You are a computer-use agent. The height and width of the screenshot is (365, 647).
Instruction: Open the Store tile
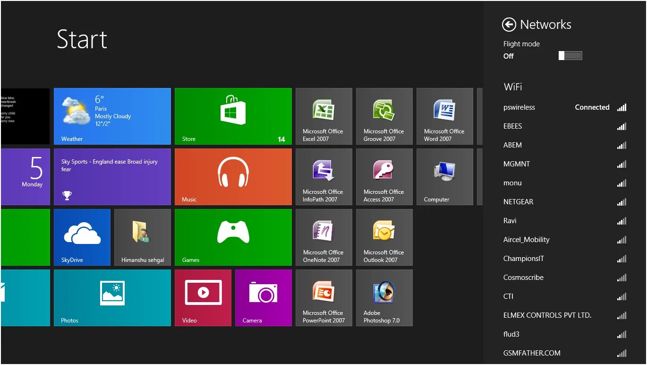233,116
